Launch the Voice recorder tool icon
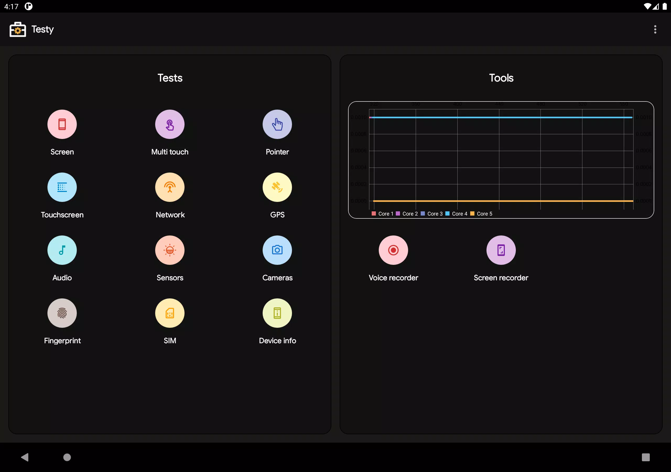This screenshot has width=671, height=472. (x=393, y=250)
